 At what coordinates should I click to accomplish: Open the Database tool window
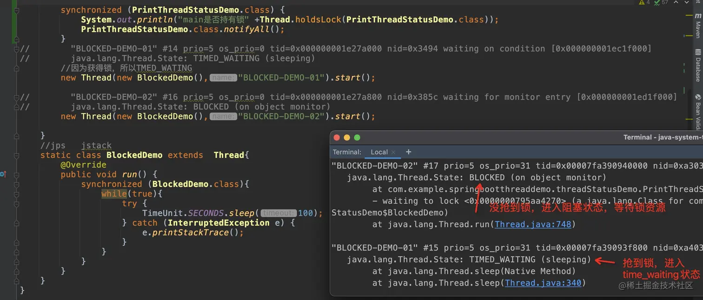698,65
